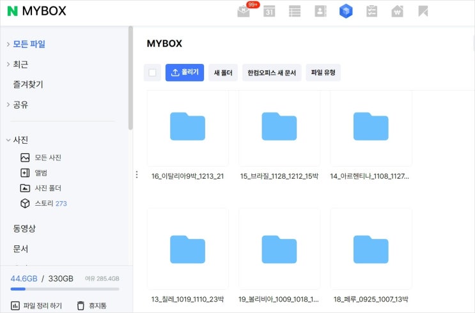
Task: Expand the 공유 chevron
Action: point(8,105)
